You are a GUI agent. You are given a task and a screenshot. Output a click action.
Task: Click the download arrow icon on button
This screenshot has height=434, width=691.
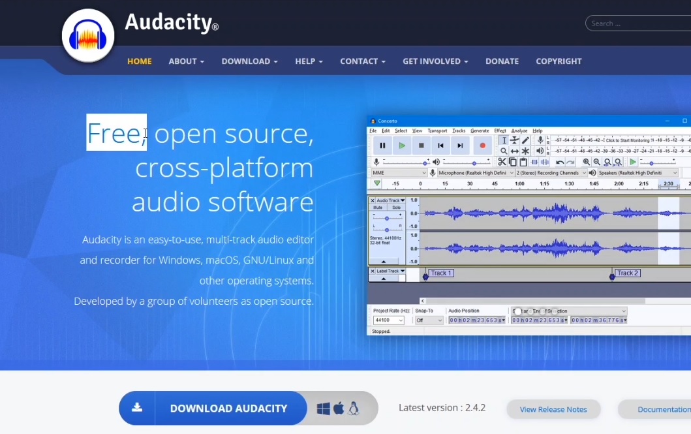[137, 407]
